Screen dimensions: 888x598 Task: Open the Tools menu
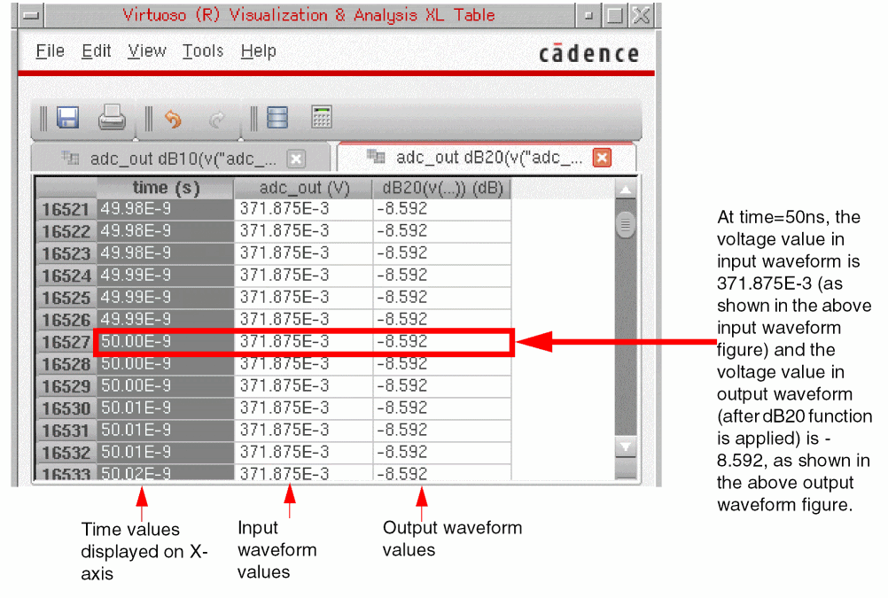(203, 51)
